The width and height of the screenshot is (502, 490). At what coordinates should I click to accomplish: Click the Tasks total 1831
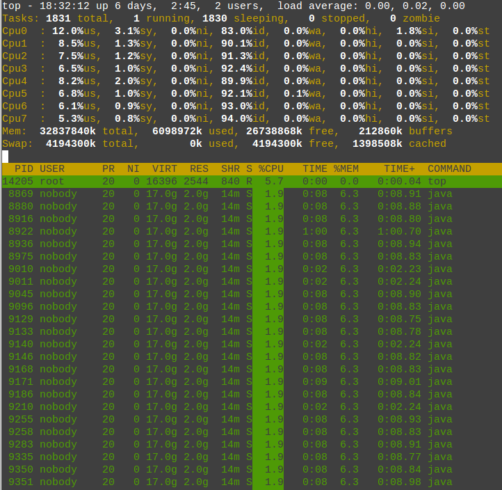coord(58,19)
